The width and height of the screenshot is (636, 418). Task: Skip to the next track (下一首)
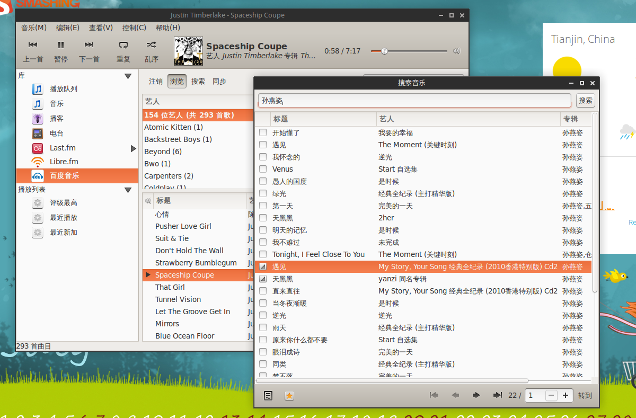tap(89, 51)
